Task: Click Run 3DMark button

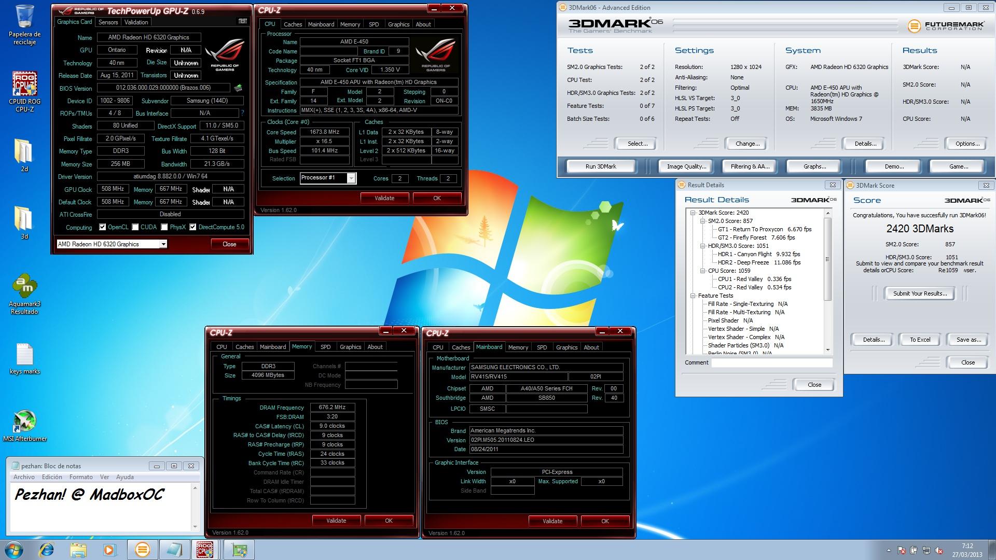Action: click(x=601, y=166)
